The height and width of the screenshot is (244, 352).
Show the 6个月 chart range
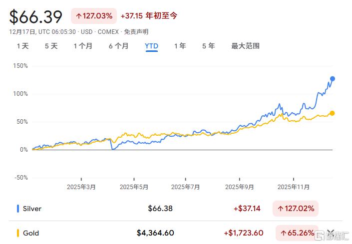pos(118,46)
